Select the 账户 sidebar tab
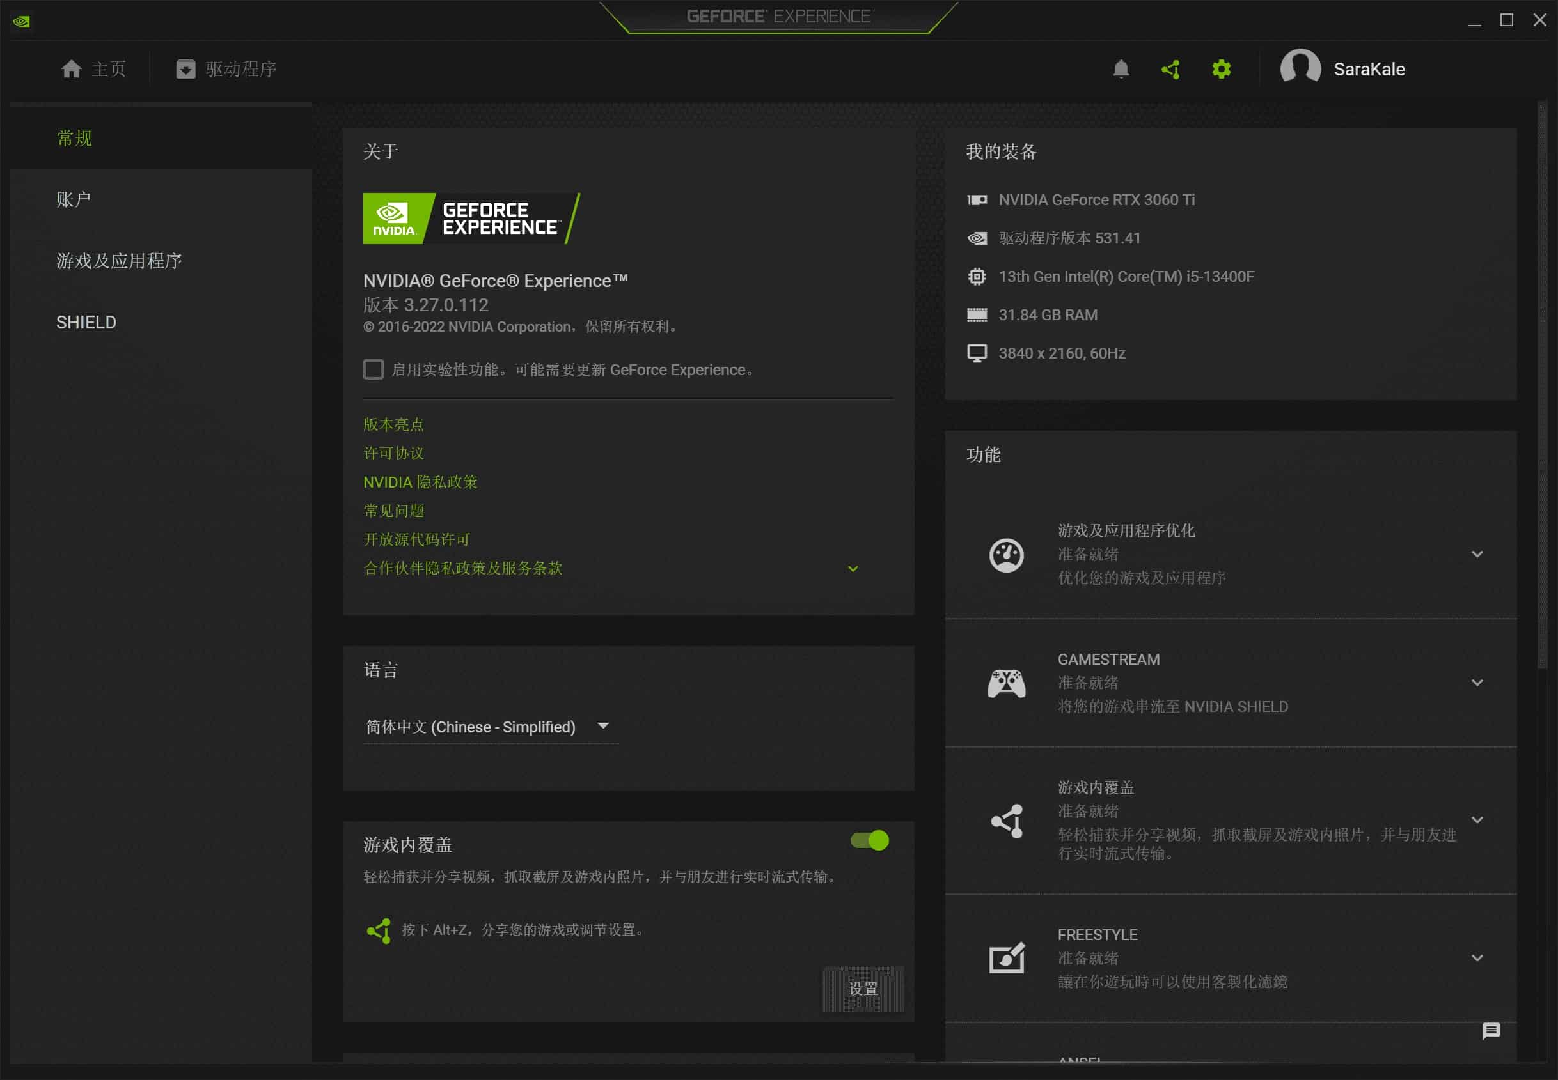 (x=74, y=199)
